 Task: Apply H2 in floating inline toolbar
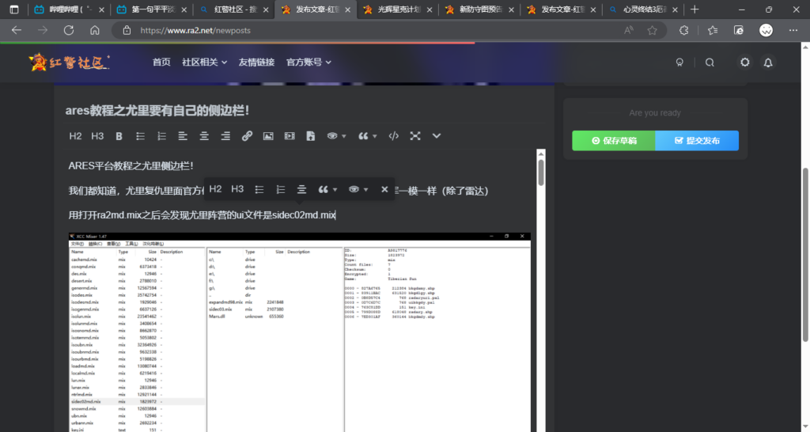coord(215,189)
